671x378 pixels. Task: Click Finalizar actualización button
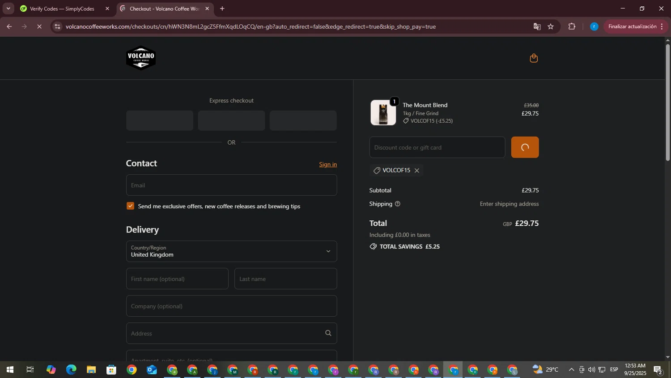632,26
